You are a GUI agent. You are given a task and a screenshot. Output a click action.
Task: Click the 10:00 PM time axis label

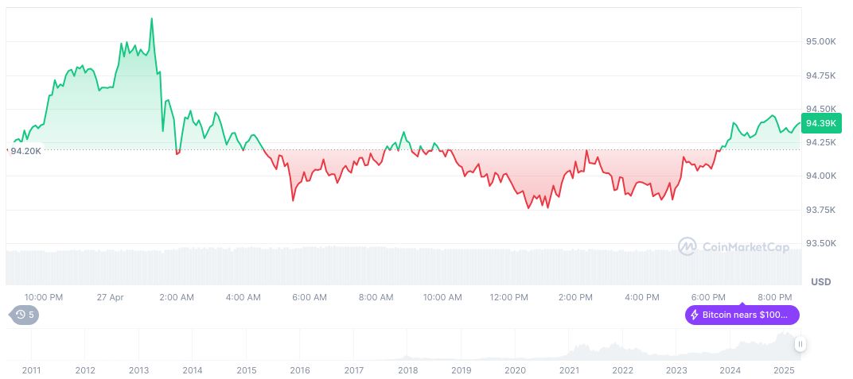tap(44, 297)
